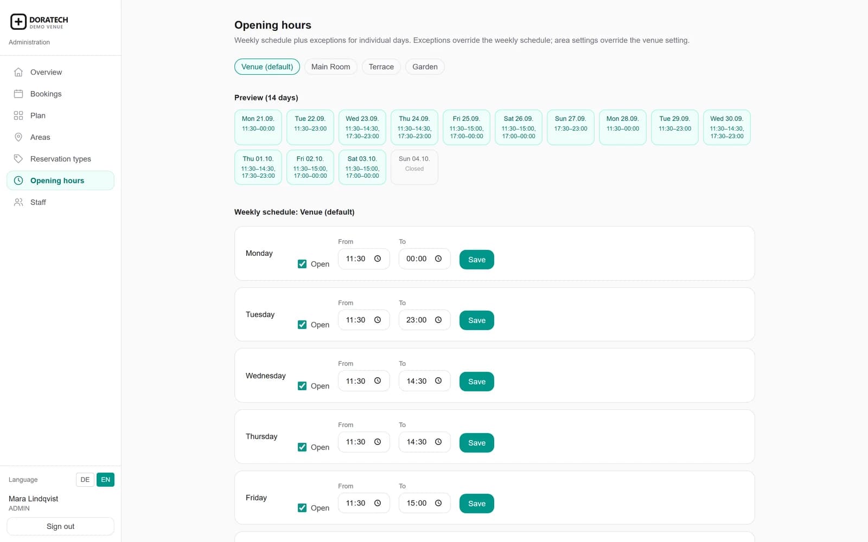Switch language to DE
Viewport: 868px width, 542px height.
point(85,480)
